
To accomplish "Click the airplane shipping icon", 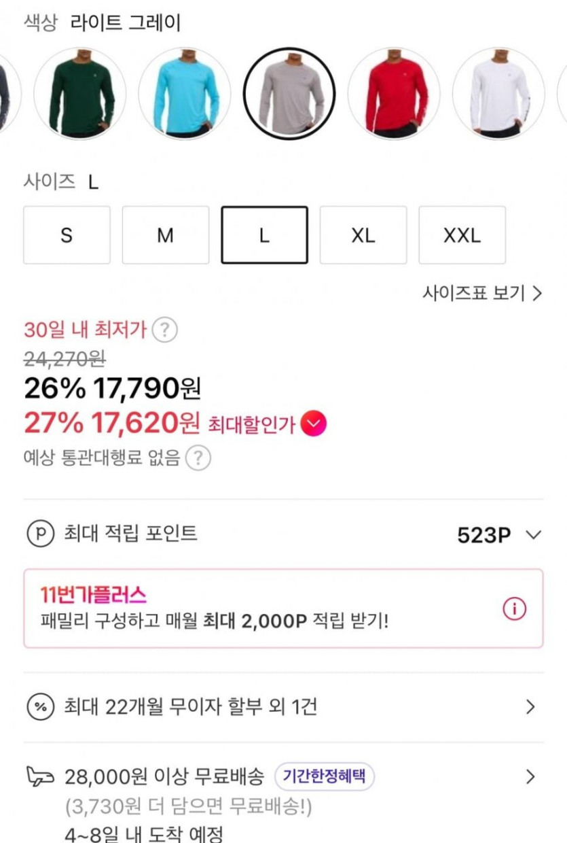I will pyautogui.click(x=40, y=776).
